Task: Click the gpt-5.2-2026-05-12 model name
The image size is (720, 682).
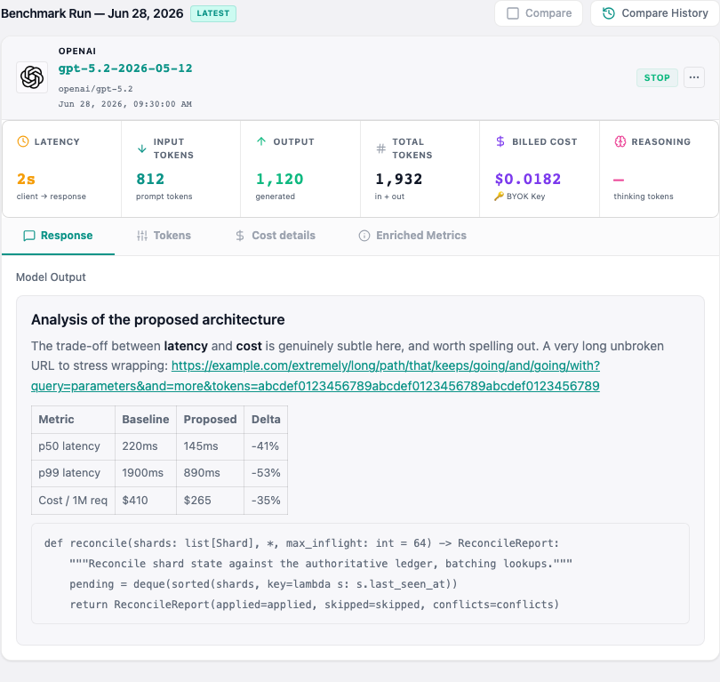Action: click(125, 68)
